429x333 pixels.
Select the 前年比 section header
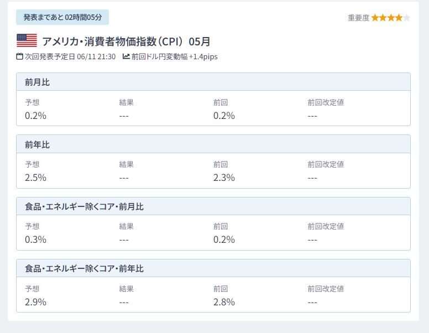[213, 144]
